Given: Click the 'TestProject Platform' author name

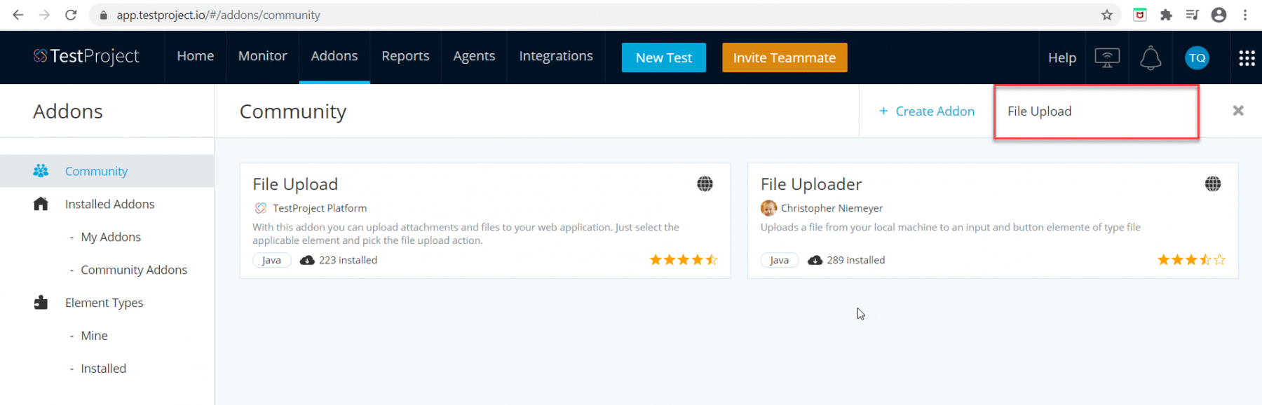Looking at the screenshot, I should [320, 208].
